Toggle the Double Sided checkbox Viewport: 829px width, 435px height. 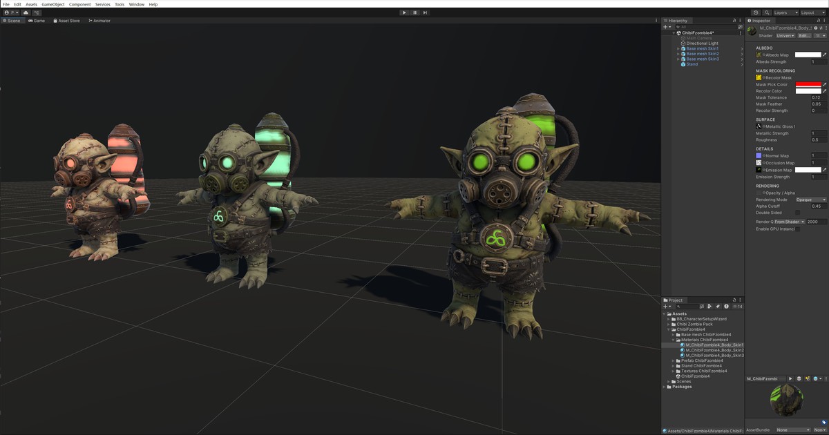[797, 213]
